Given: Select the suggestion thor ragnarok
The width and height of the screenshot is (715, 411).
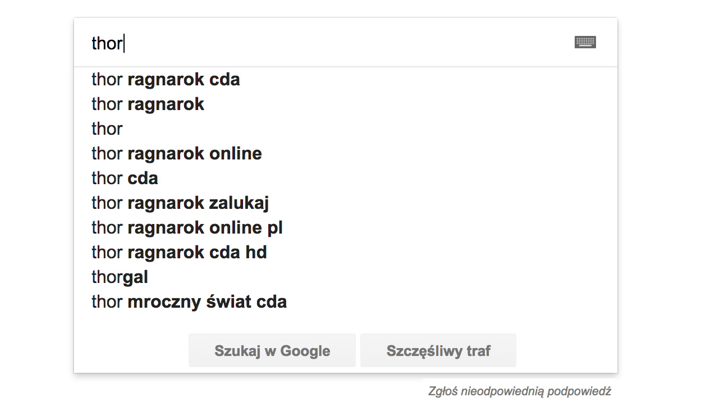Looking at the screenshot, I should (147, 104).
